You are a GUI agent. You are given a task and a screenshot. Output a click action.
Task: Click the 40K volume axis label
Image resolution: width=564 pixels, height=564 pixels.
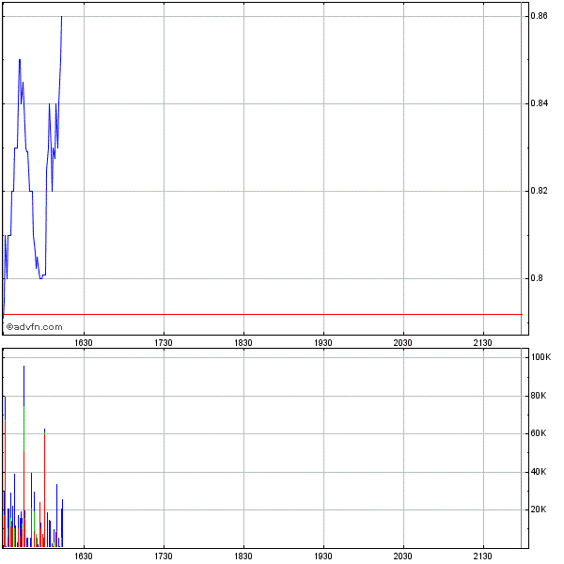[x=539, y=472]
